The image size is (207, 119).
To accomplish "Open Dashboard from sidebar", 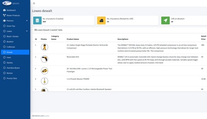I will [11, 10].
